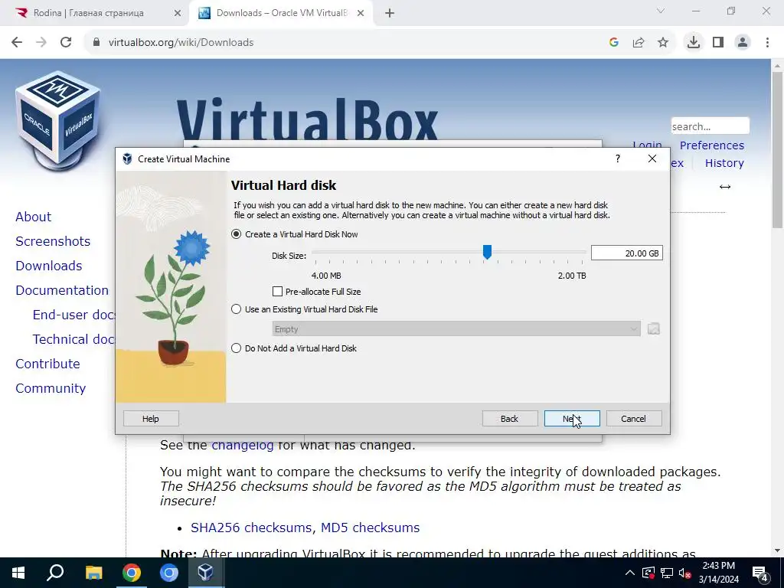The image size is (784, 588).
Task: Open the Community sidebar link
Action: point(51,388)
